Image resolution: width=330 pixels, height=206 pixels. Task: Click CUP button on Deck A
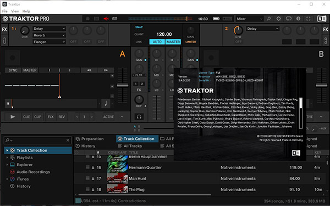(x=37, y=117)
